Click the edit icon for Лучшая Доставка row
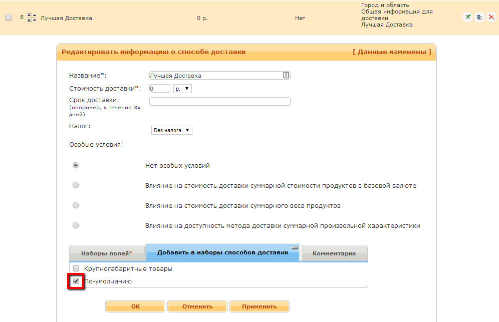 click(467, 17)
